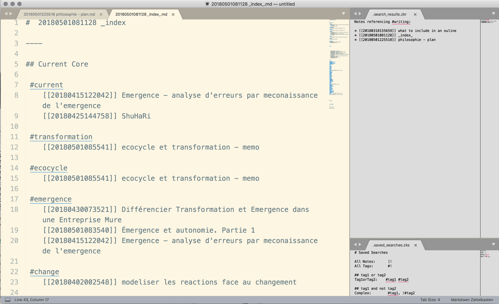Click the back arrow in the saved searches panel
This screenshot has width=499, height=304.
[x=354, y=245]
